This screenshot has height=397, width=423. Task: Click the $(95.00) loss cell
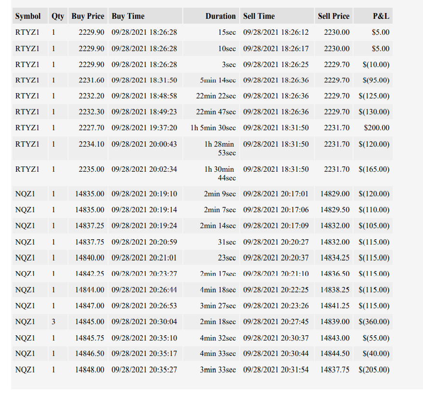coord(373,80)
